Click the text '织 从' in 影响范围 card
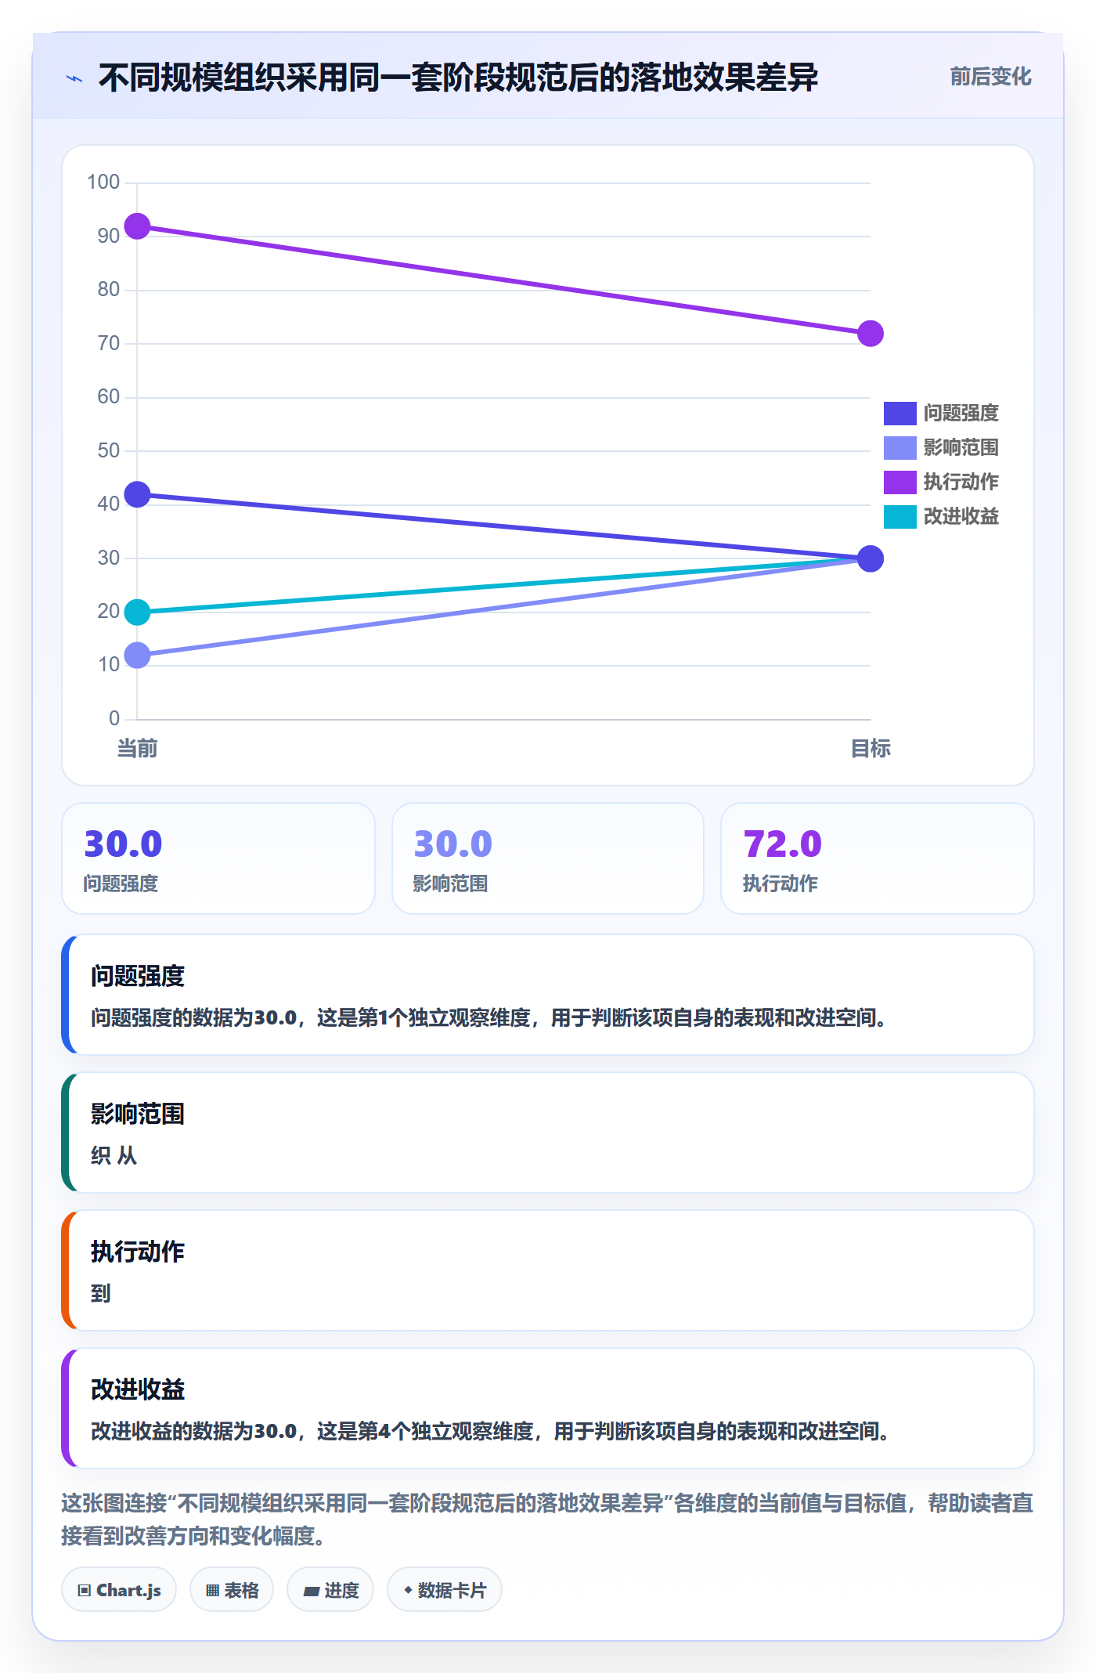This screenshot has width=1096, height=1673. [x=114, y=1155]
